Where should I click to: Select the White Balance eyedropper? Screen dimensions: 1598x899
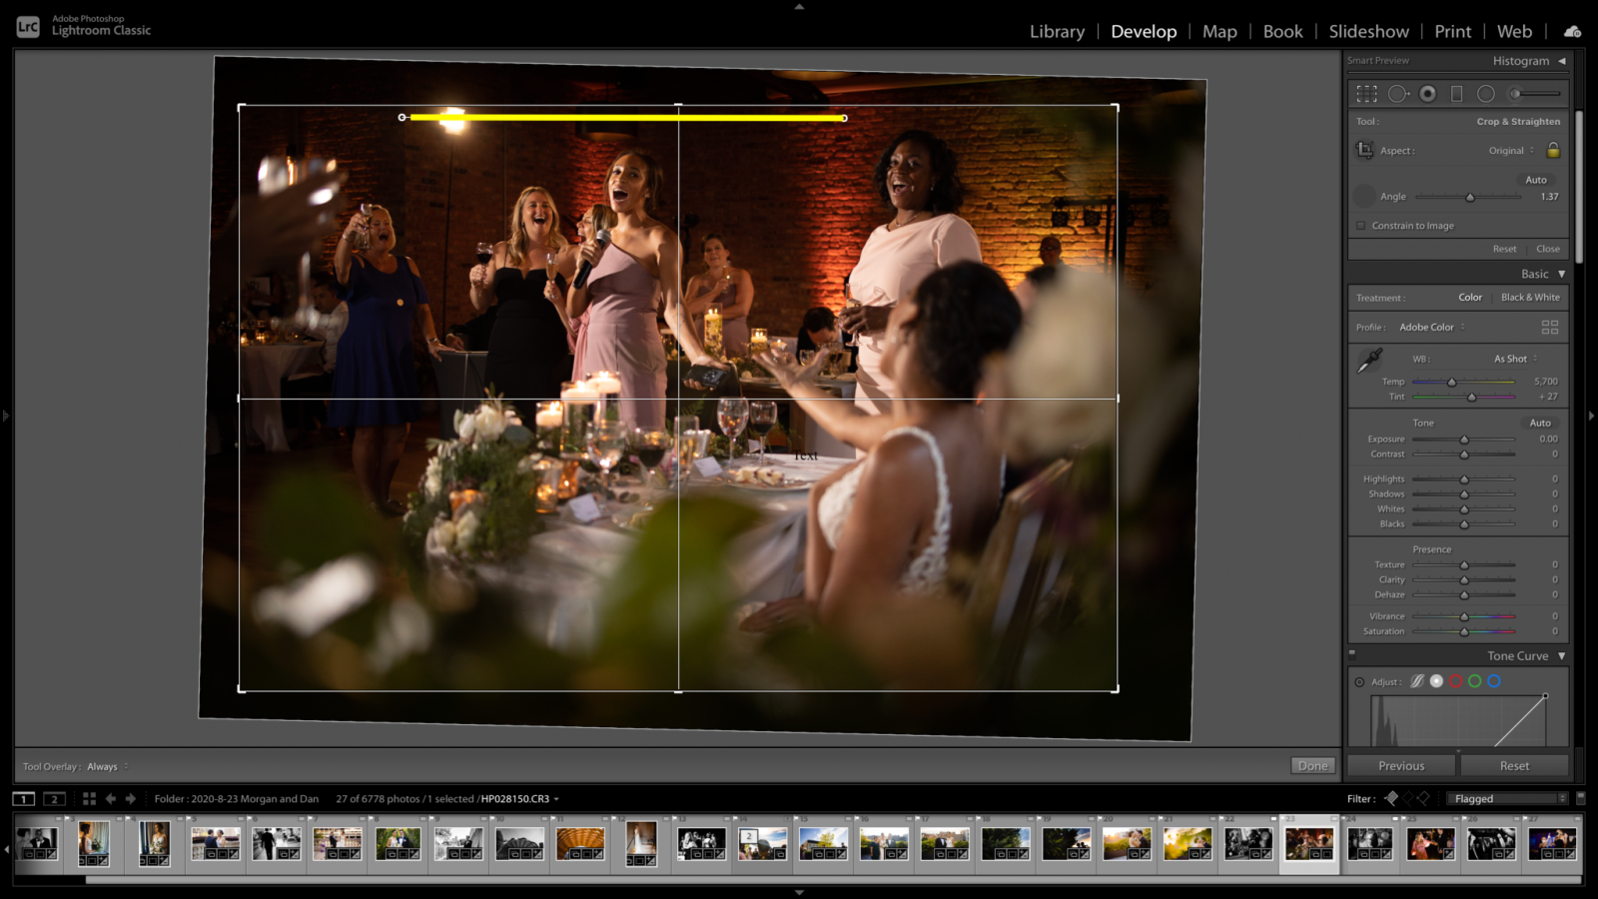click(1368, 362)
